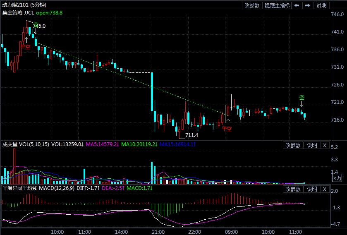Click the 711.4 low price label
The height and width of the screenshot is (235, 347).
click(191, 135)
